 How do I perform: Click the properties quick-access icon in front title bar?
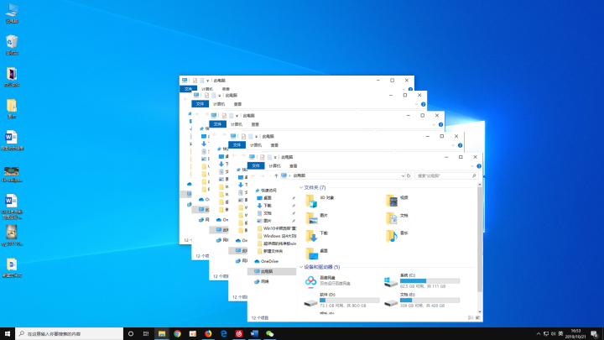coord(262,157)
